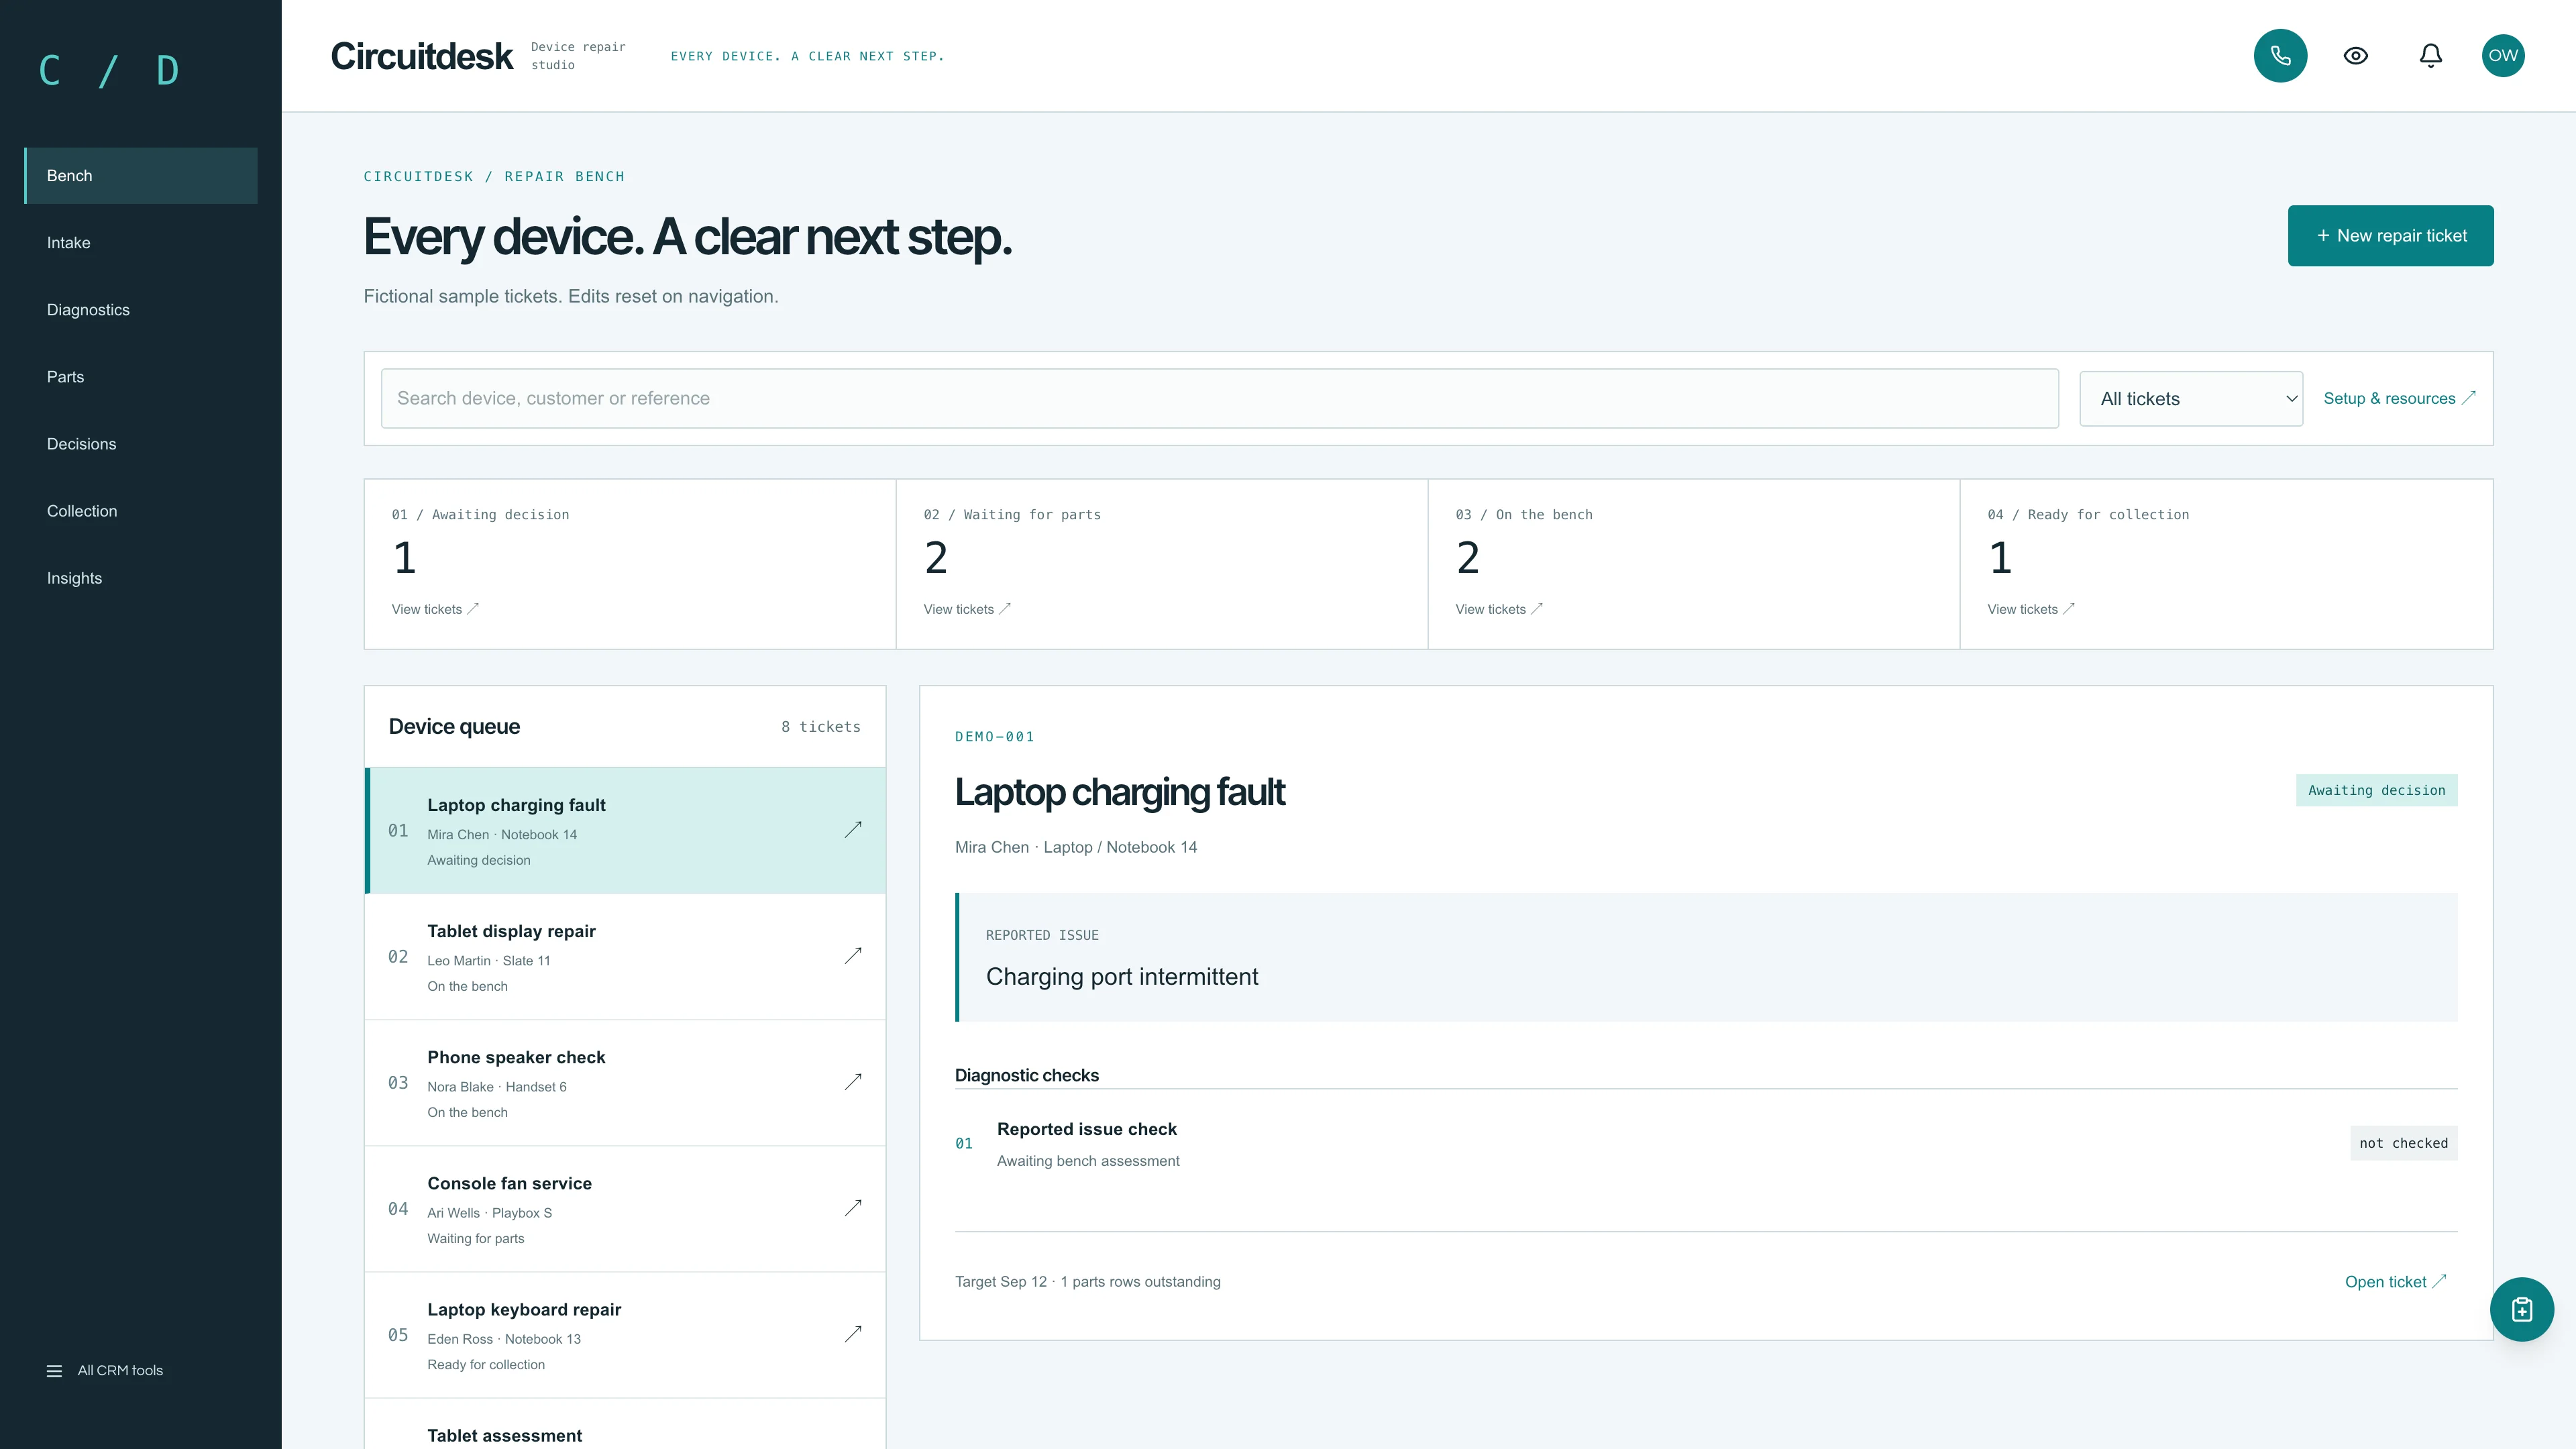Image resolution: width=2576 pixels, height=1449 pixels.
Task: Click the CIRCUITDESK / REPAIR BENCH breadcrumb
Action: [x=493, y=177]
